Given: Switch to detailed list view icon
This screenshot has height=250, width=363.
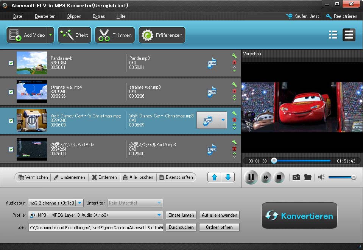Looking at the screenshot, I should click(349, 35).
